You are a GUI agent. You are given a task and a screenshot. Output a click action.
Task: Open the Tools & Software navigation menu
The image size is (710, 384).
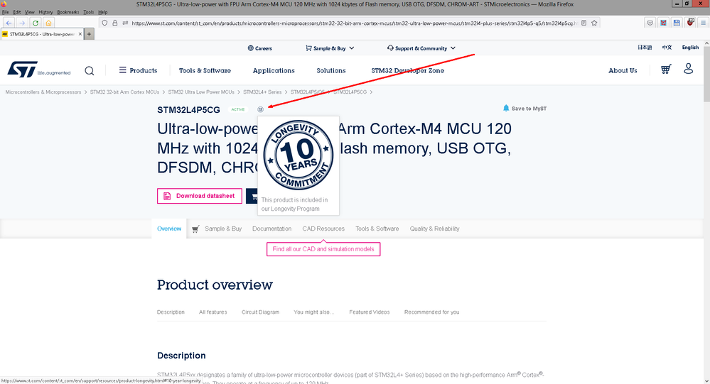click(205, 70)
